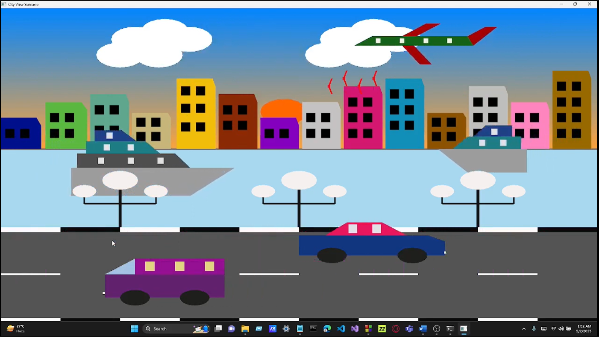Open the Settings gear in taskbar
The image size is (599, 337).
point(286,328)
